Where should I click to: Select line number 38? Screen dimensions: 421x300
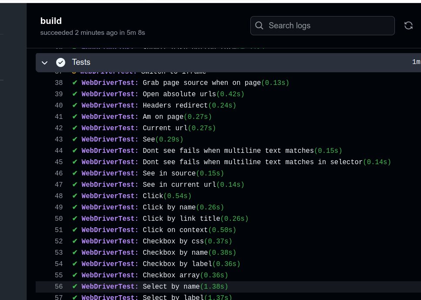(x=59, y=83)
